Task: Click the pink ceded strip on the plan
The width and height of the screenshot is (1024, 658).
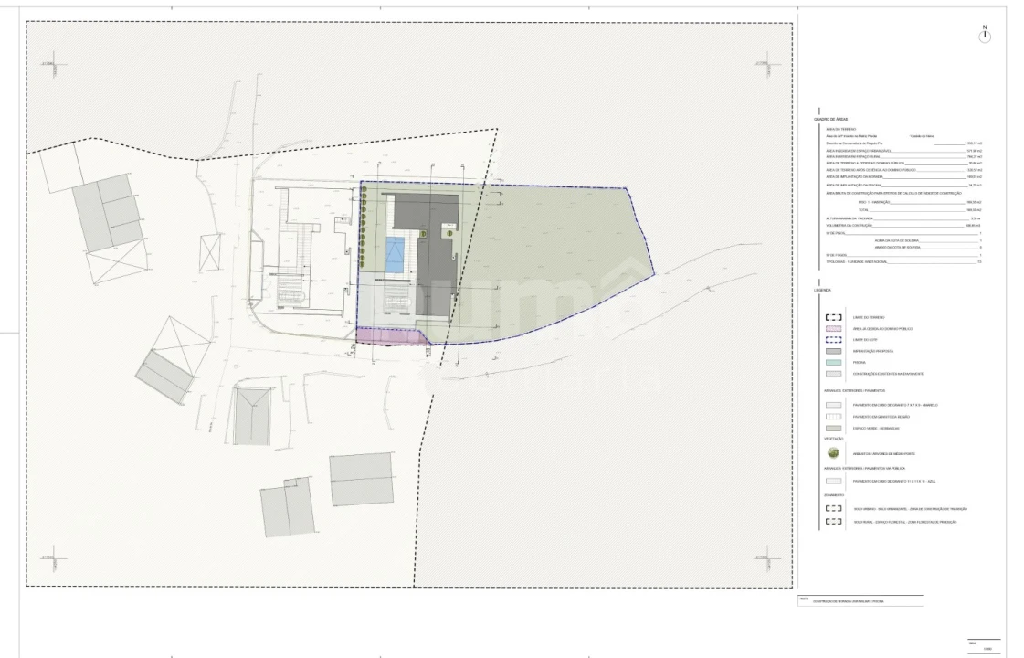Action: (390, 336)
